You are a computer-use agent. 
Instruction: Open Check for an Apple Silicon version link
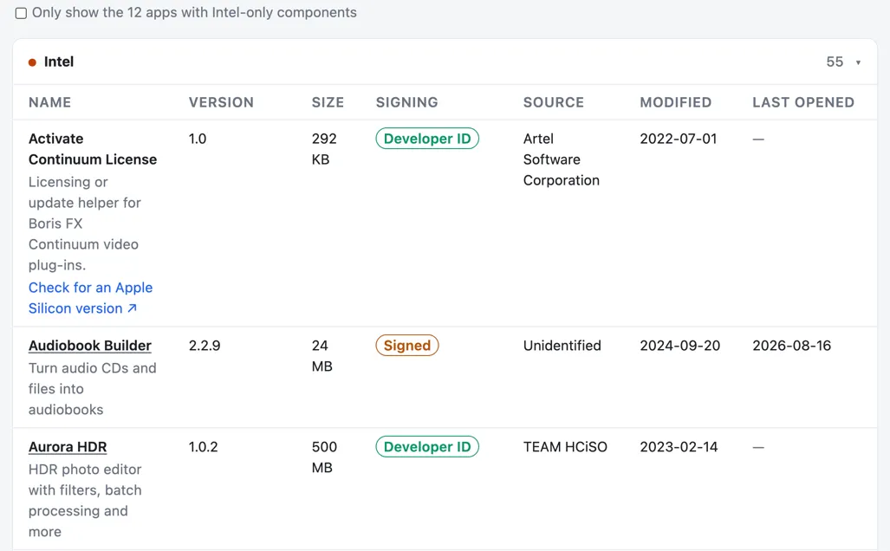click(x=91, y=298)
